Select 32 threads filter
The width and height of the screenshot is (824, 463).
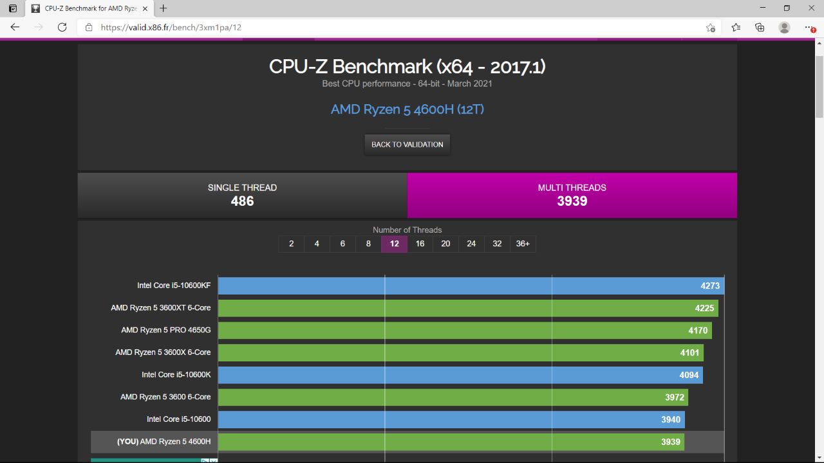coord(497,244)
